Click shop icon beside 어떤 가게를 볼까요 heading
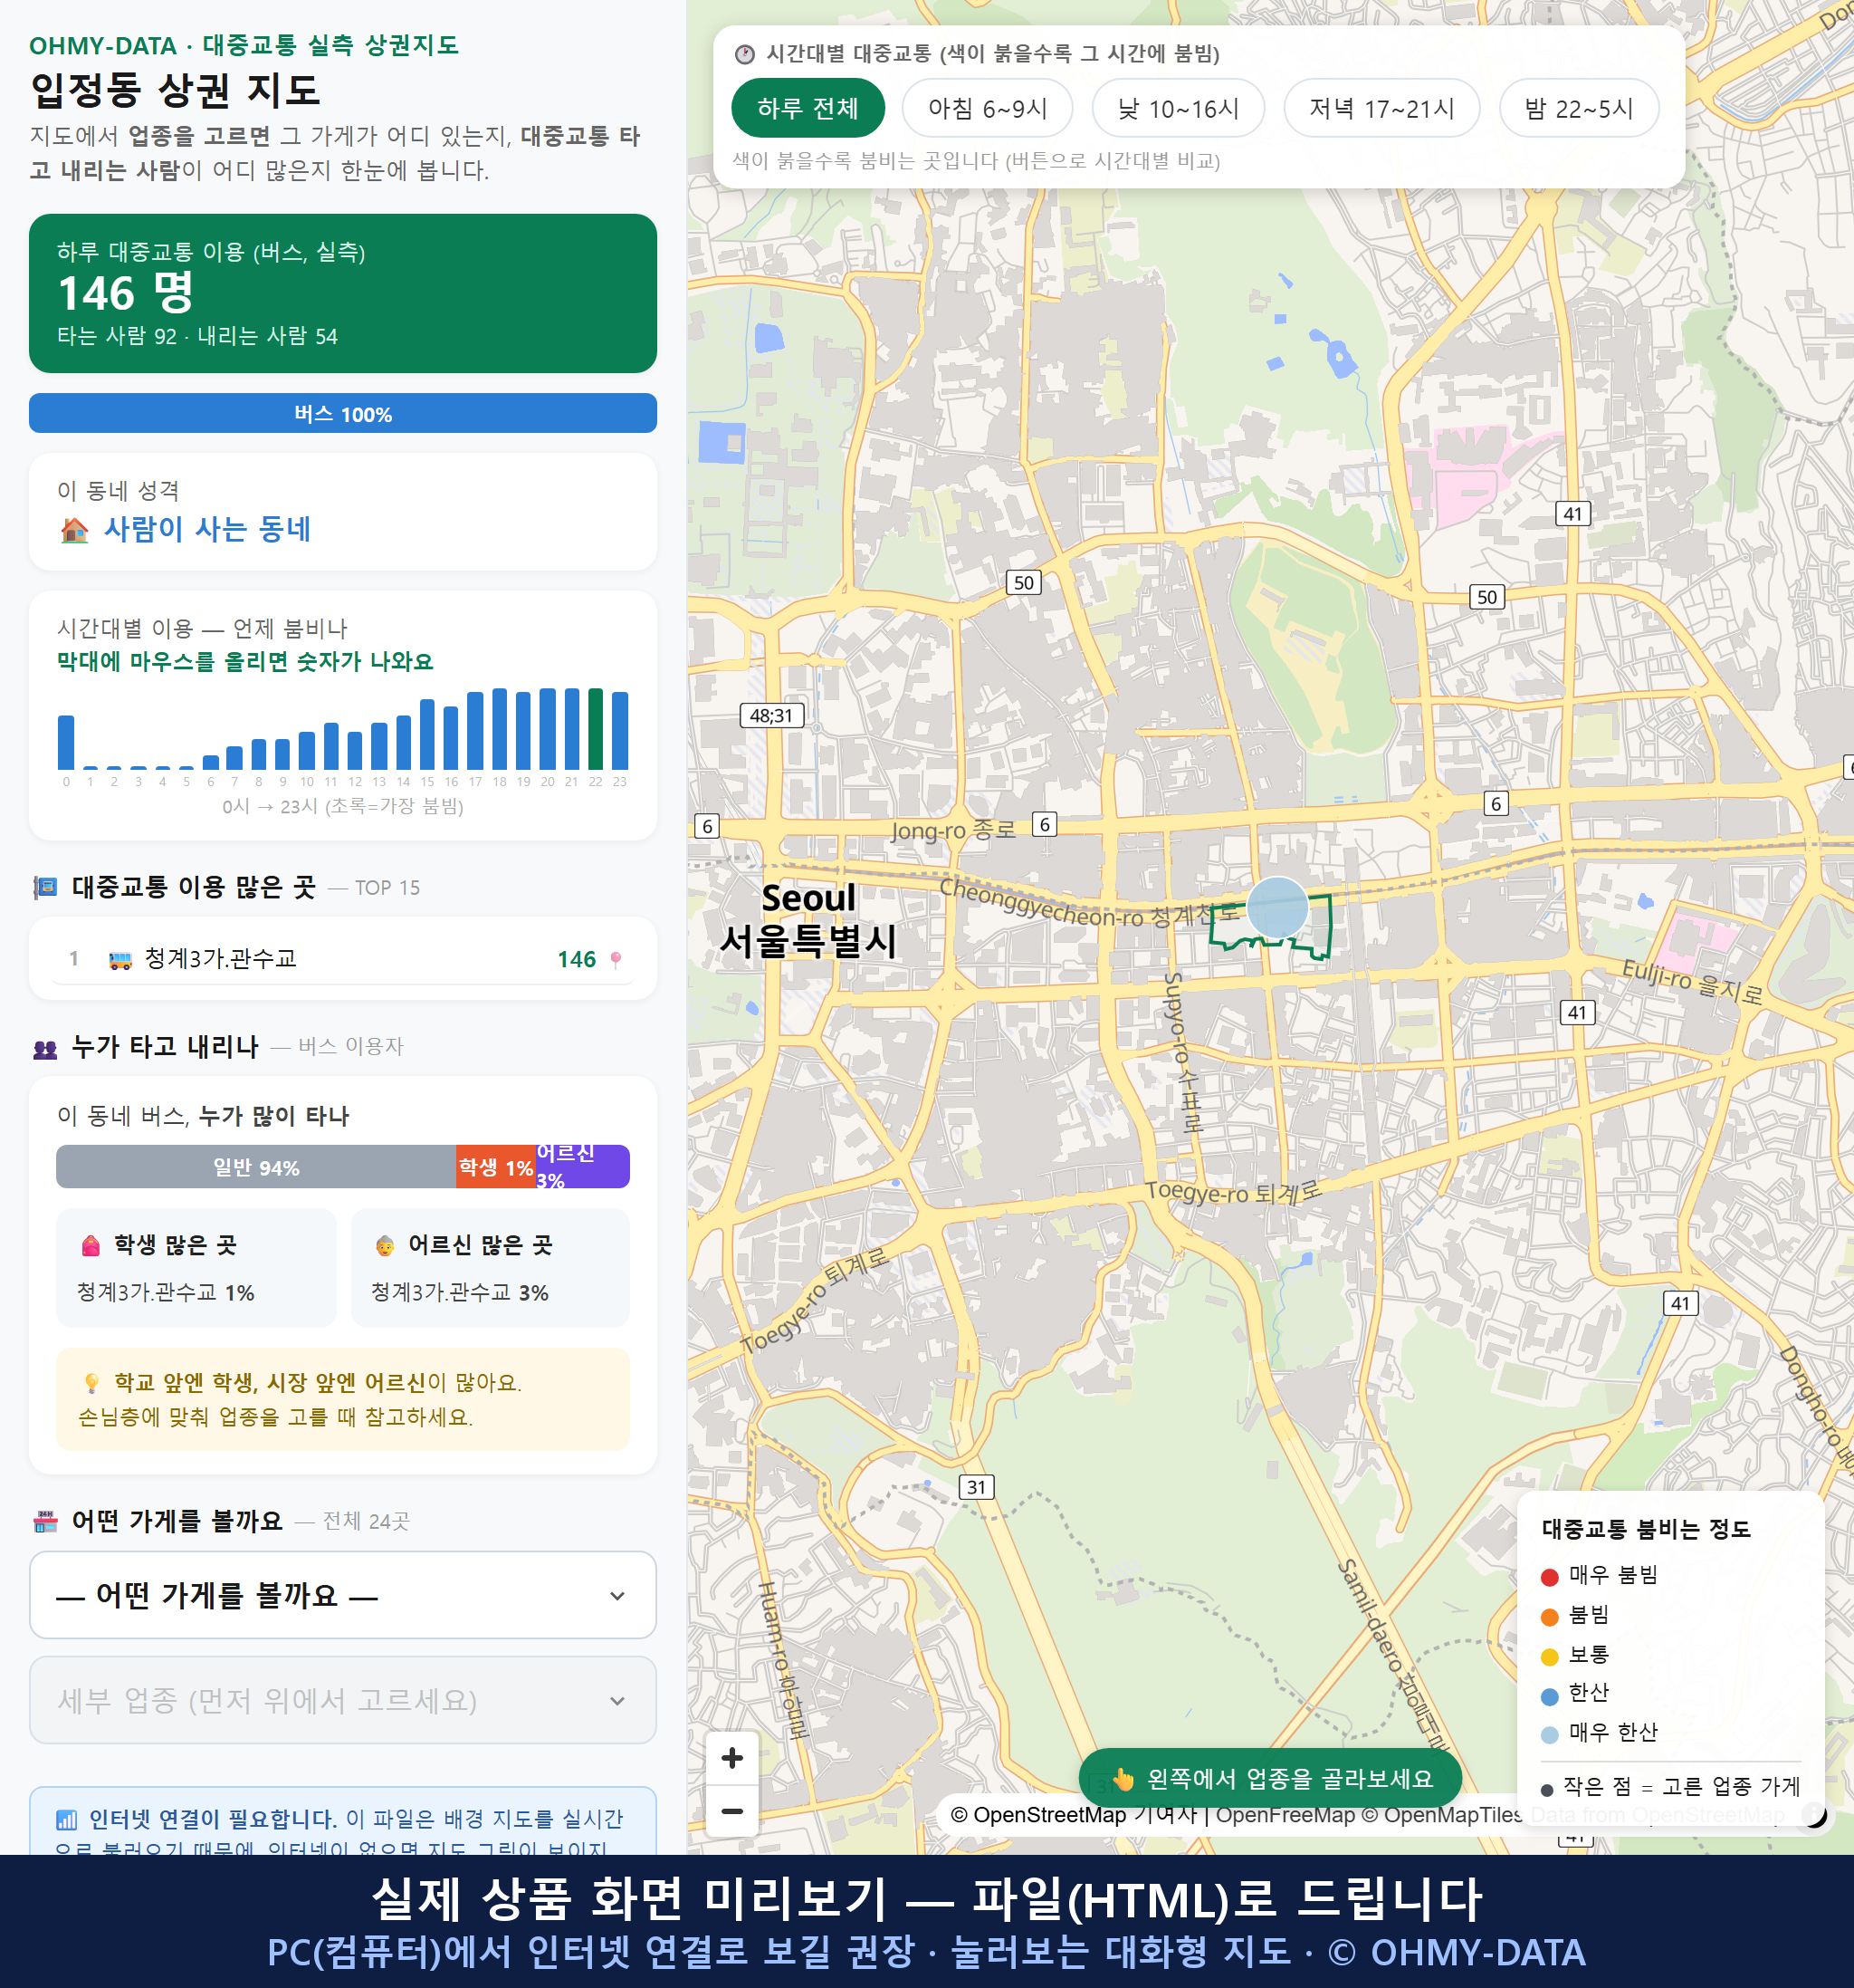This screenshot has height=1988, width=1854. (45, 1522)
